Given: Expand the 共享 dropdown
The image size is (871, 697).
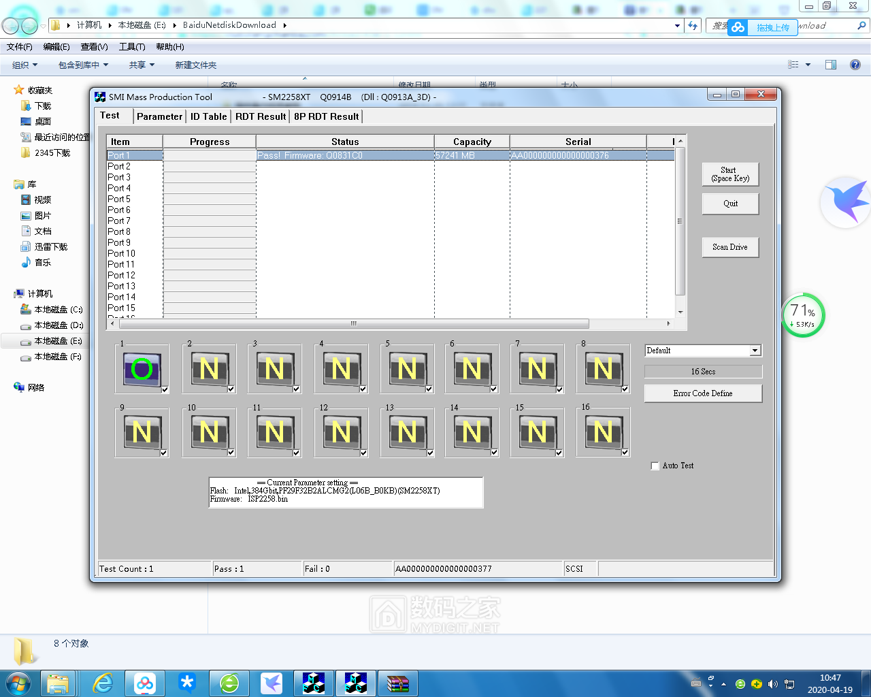Looking at the screenshot, I should 142,65.
